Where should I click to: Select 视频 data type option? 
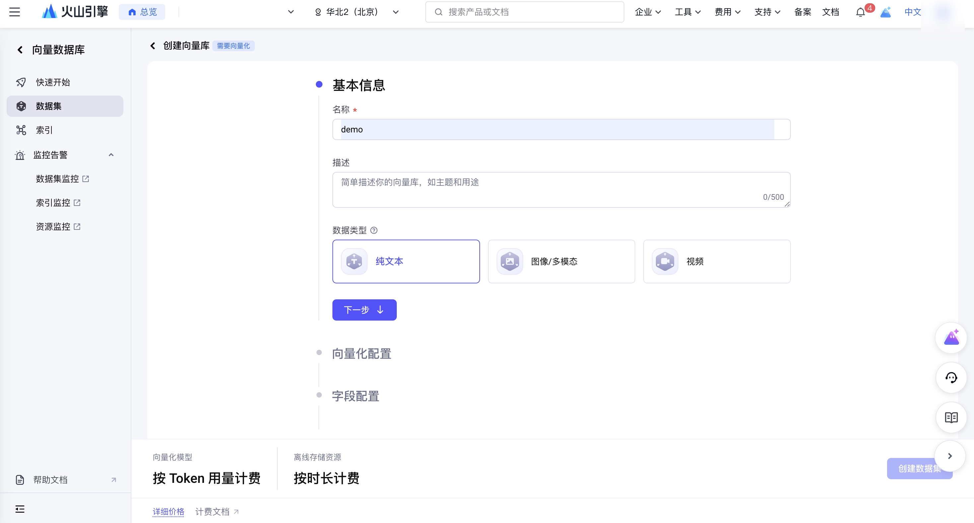[x=717, y=261]
